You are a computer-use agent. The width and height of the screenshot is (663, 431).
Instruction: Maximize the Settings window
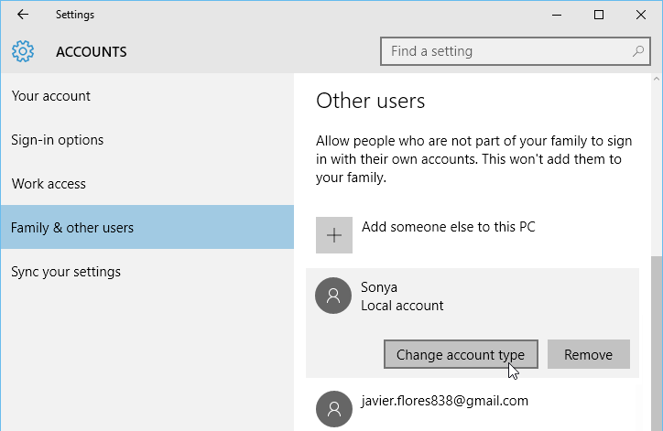pos(599,15)
